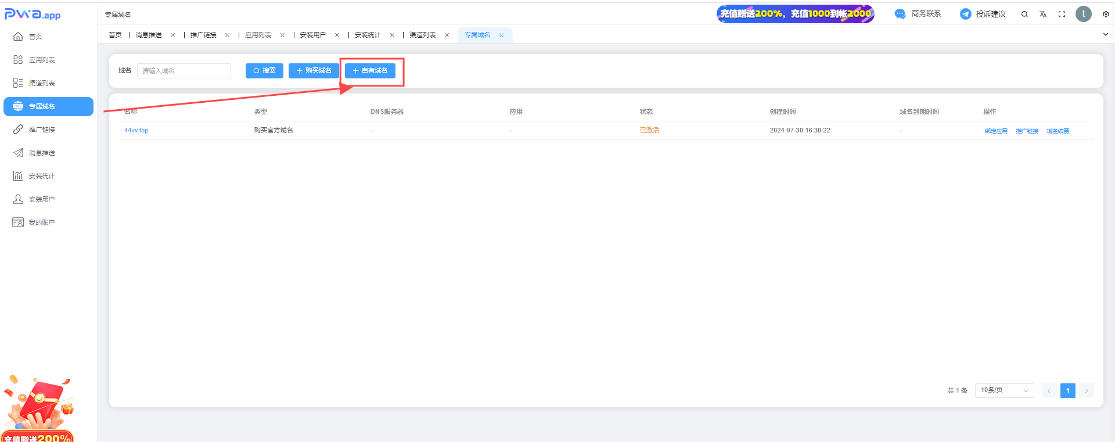Viewport: 1115px width, 442px height.
Task: Close the 消息推送 tab
Action: coord(172,35)
